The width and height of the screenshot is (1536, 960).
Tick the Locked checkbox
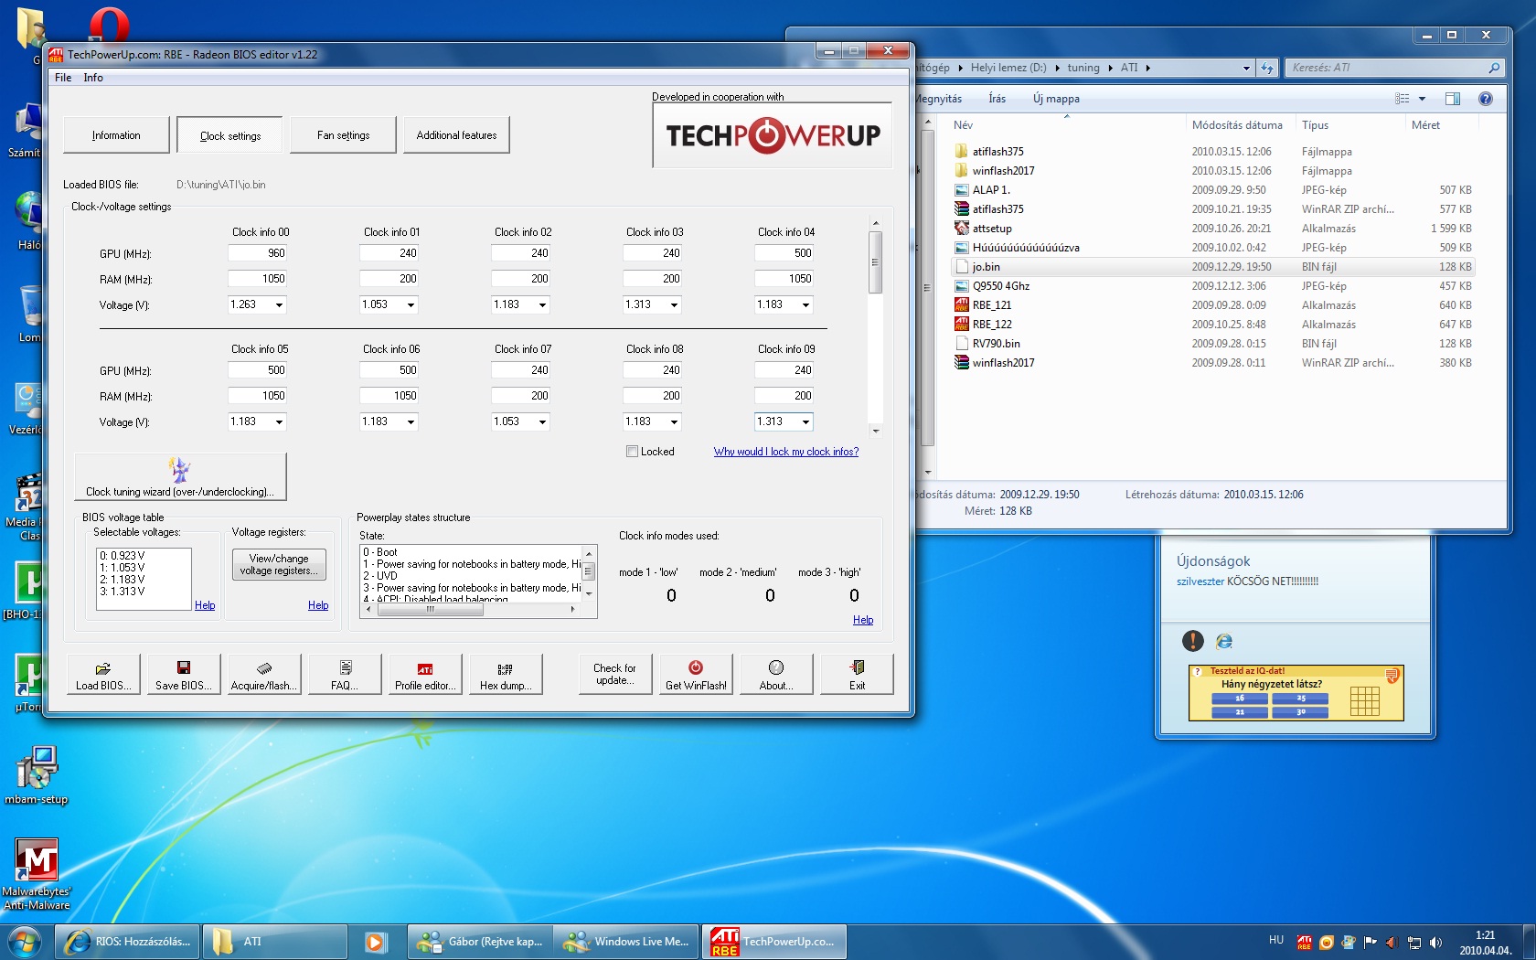click(632, 452)
